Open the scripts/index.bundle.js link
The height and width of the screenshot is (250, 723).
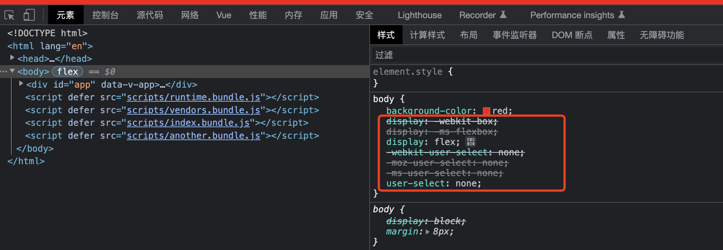tap(188, 123)
